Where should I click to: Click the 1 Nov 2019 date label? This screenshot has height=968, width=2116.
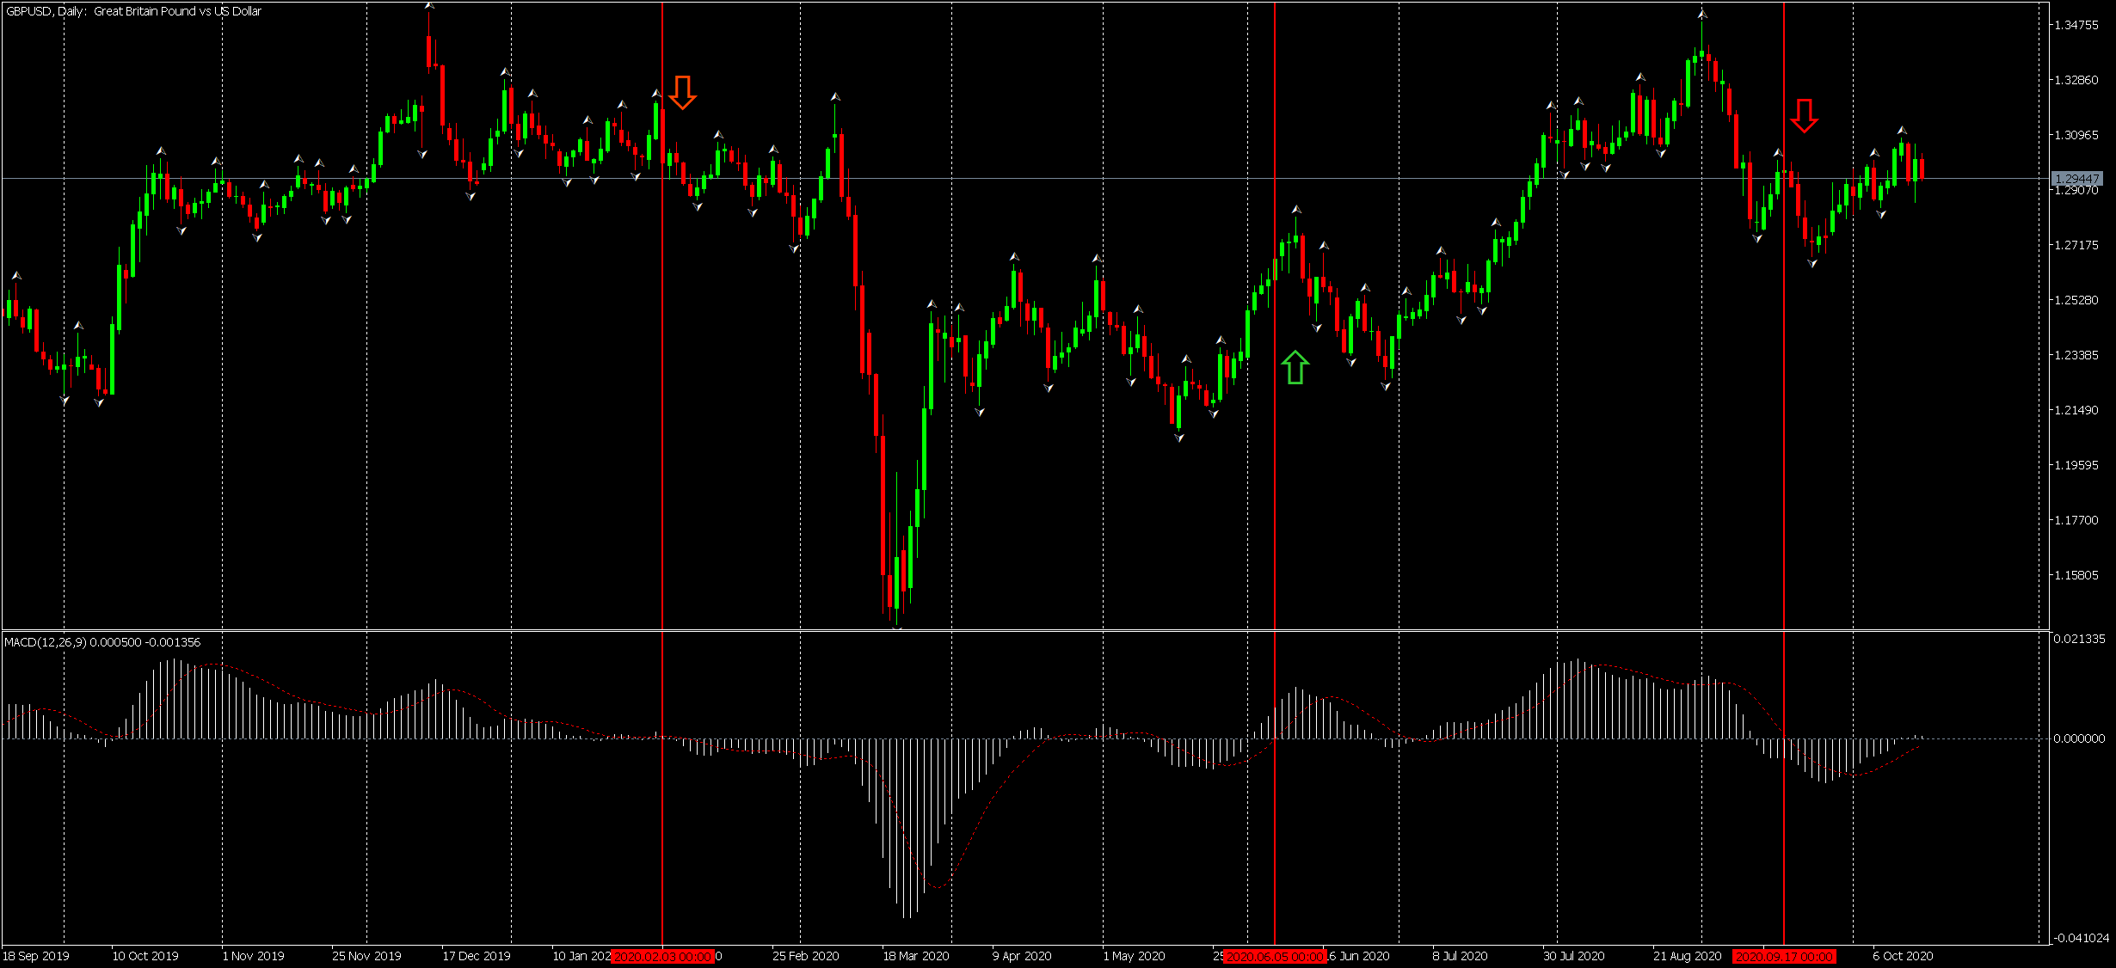253,956
